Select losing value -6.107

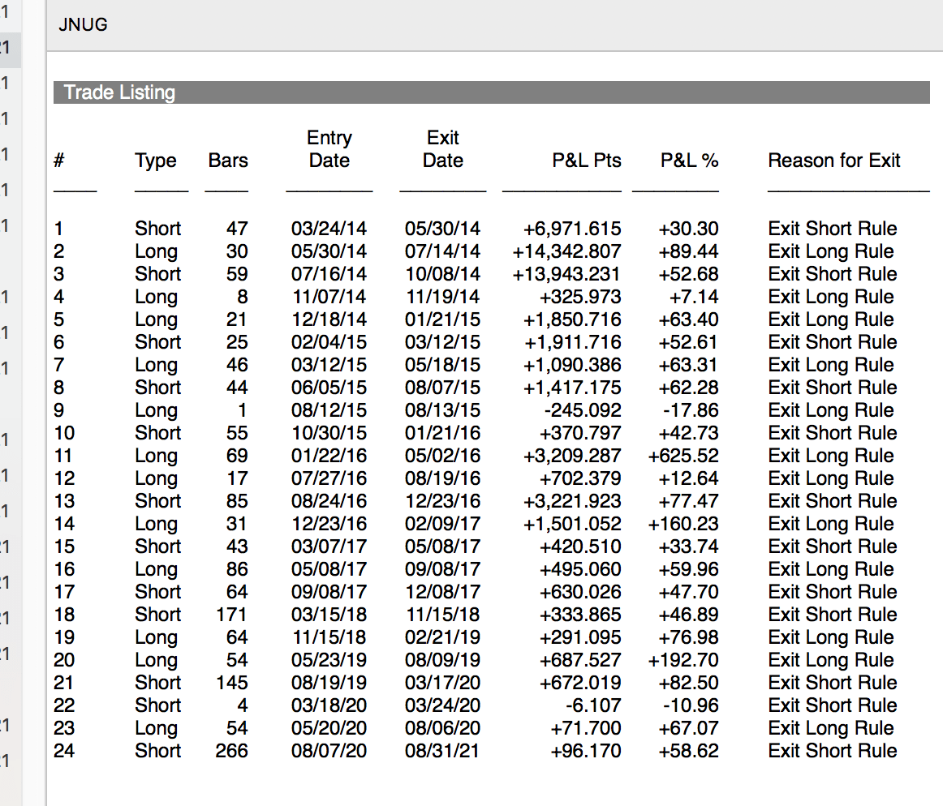point(593,705)
